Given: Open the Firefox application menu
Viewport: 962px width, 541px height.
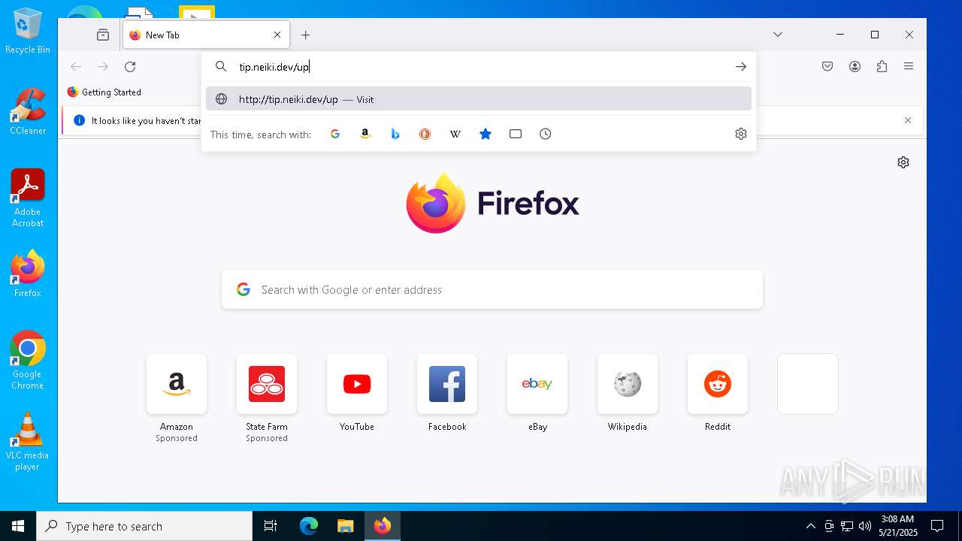Looking at the screenshot, I should click(x=909, y=67).
